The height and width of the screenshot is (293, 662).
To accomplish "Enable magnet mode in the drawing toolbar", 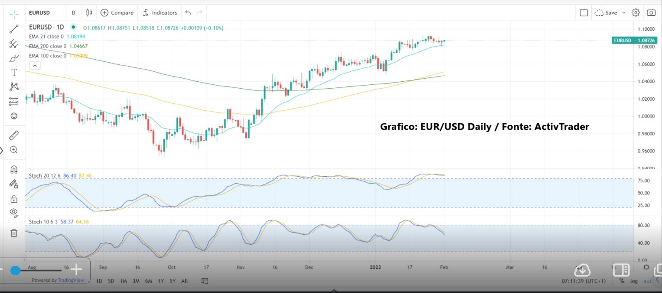I will pos(14,169).
